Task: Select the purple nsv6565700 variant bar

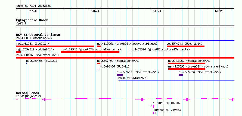Action: click(x=181, y=75)
